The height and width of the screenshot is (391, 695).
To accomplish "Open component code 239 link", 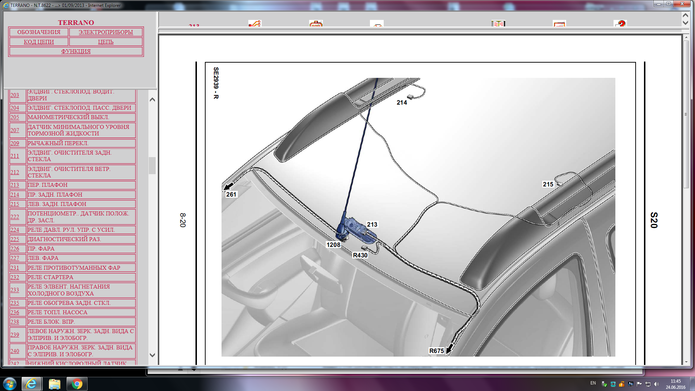I will tap(15, 335).
